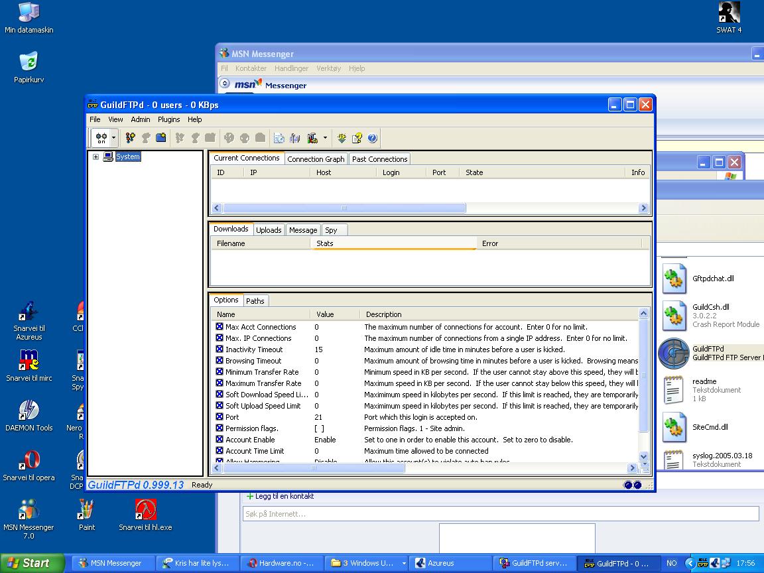
Task: Click the System computer icon in tree
Action: click(108, 157)
